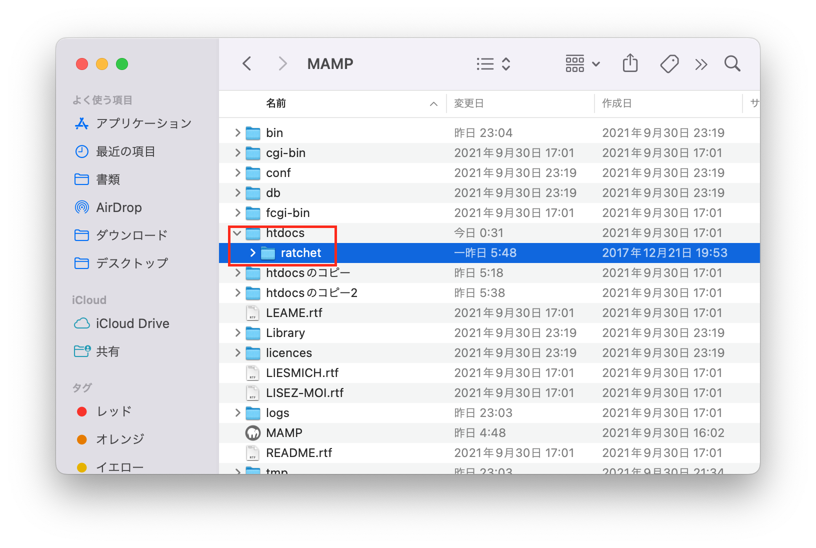Open AirDrop from the sidebar
Image resolution: width=816 pixels, height=548 pixels.
[x=118, y=207]
